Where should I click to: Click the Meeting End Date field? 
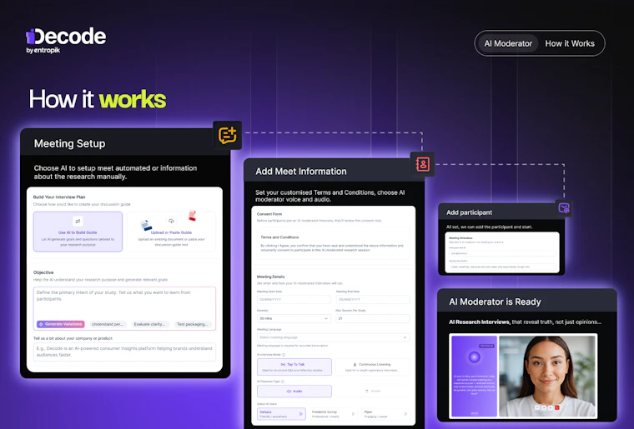[x=373, y=299]
